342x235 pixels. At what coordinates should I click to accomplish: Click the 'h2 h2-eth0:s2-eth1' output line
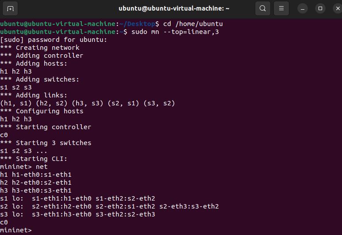tap(36, 183)
